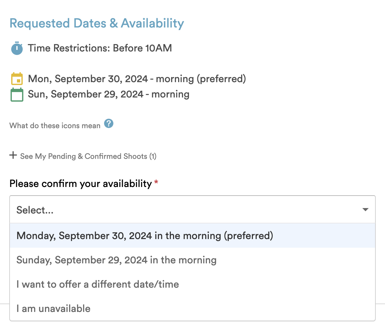Click the green calendar icon for September 29
The width and height of the screenshot is (385, 326).
17,95
